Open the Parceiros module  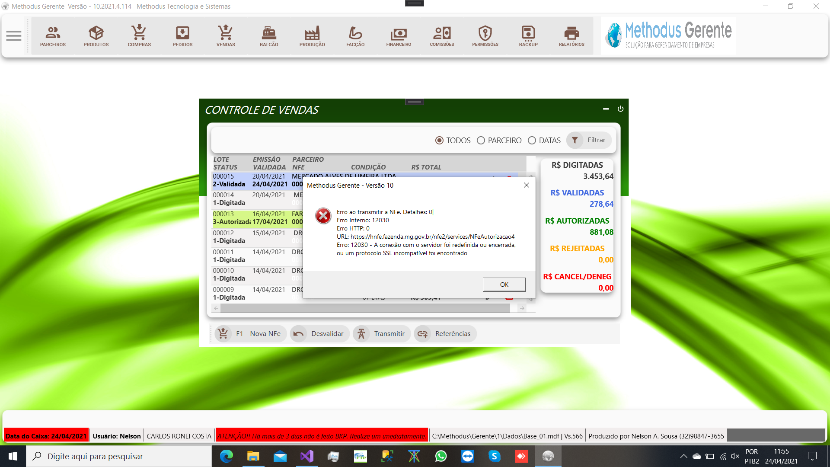coord(53,36)
